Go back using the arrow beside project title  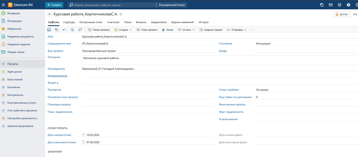pyautogui.click(x=49, y=14)
